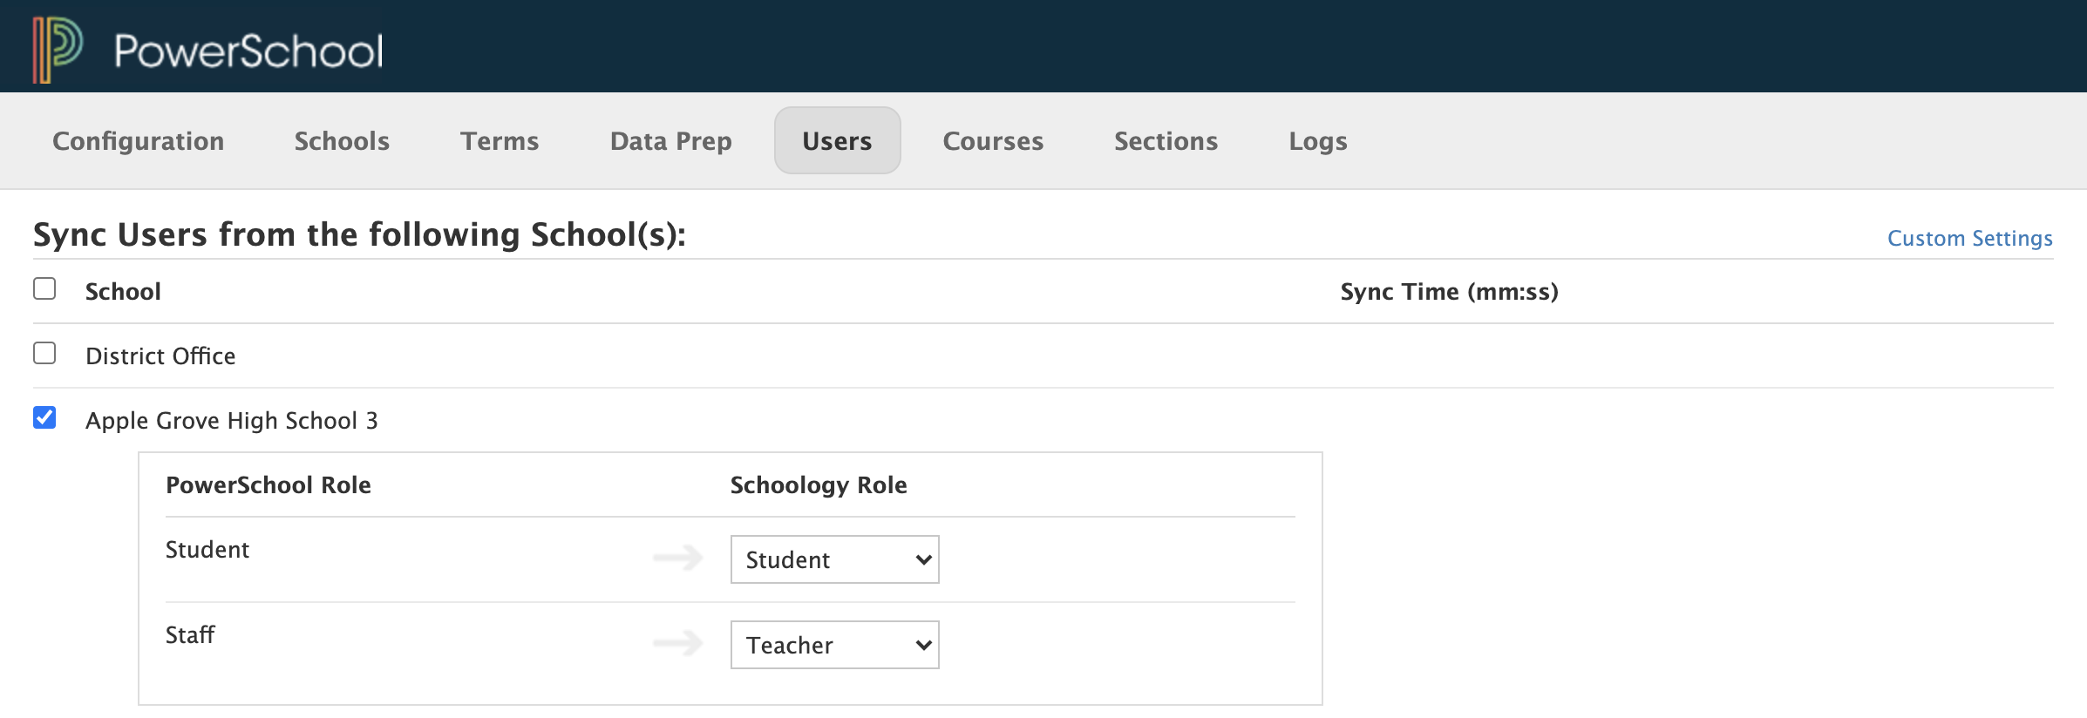
Task: Click the arrow beside the Staff role
Action: pyautogui.click(x=677, y=643)
